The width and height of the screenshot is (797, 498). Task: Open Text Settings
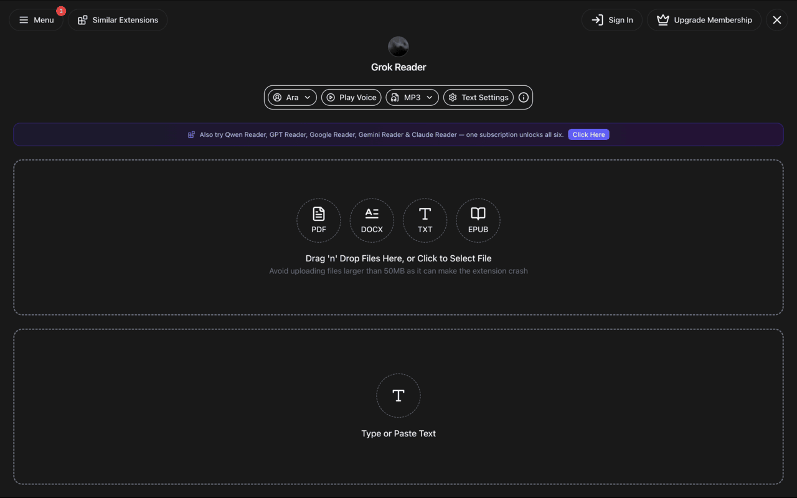point(478,97)
